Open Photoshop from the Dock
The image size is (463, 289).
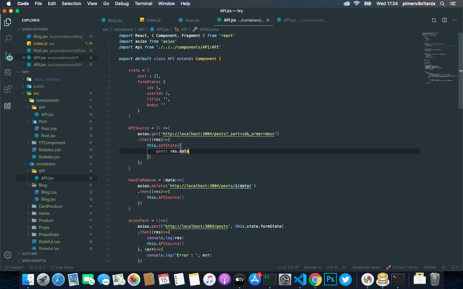click(330, 279)
